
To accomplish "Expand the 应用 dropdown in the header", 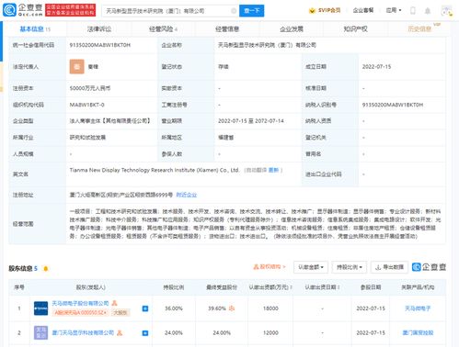I will (x=394, y=10).
